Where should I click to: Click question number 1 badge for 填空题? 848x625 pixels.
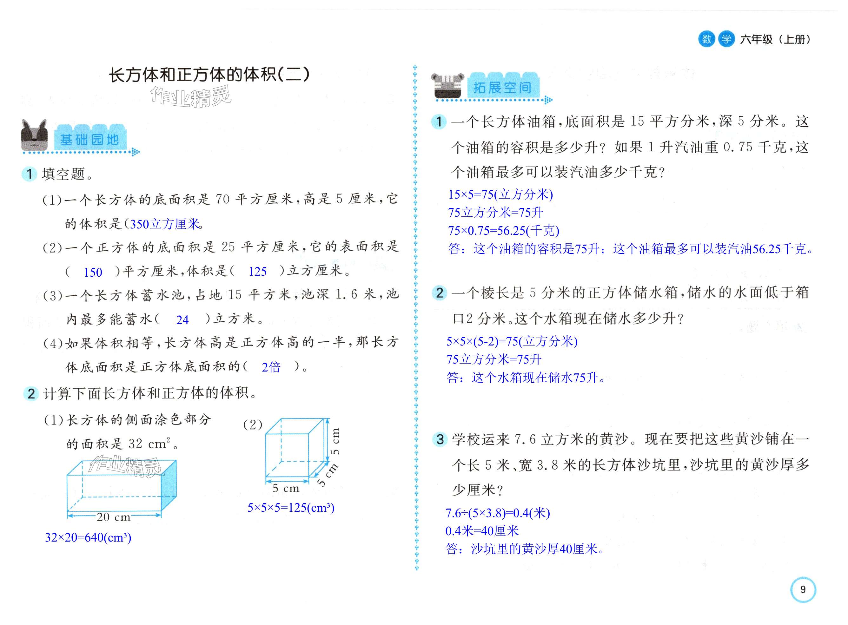[29, 174]
